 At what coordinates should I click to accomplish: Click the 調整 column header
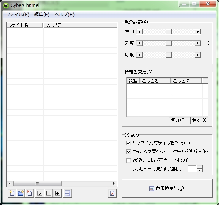coord(133,81)
